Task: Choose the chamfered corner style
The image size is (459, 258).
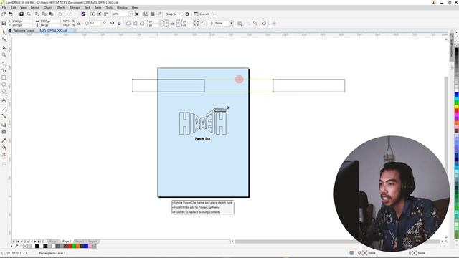Action: 142,23
